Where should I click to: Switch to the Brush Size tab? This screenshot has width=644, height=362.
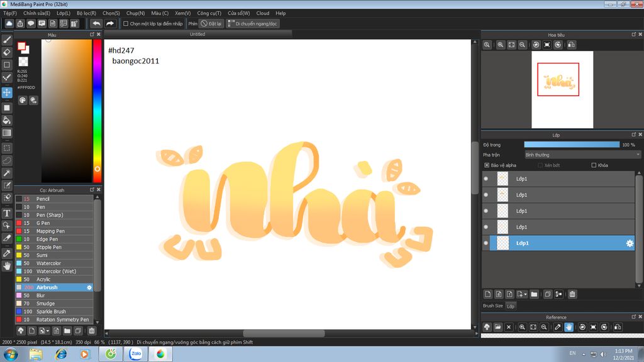(492, 306)
